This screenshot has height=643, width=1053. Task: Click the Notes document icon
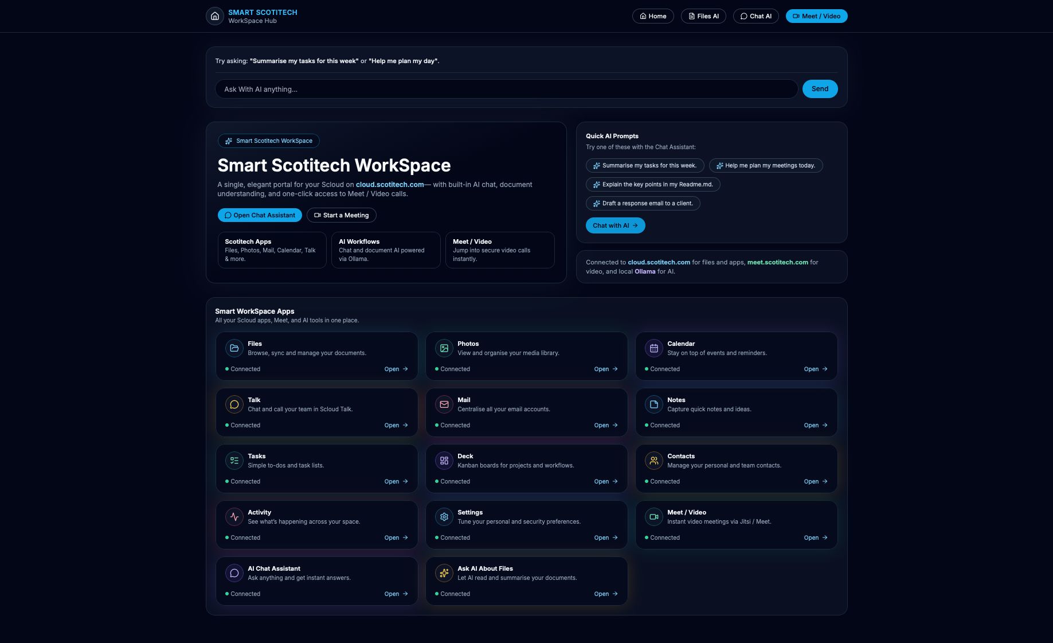[x=653, y=404]
